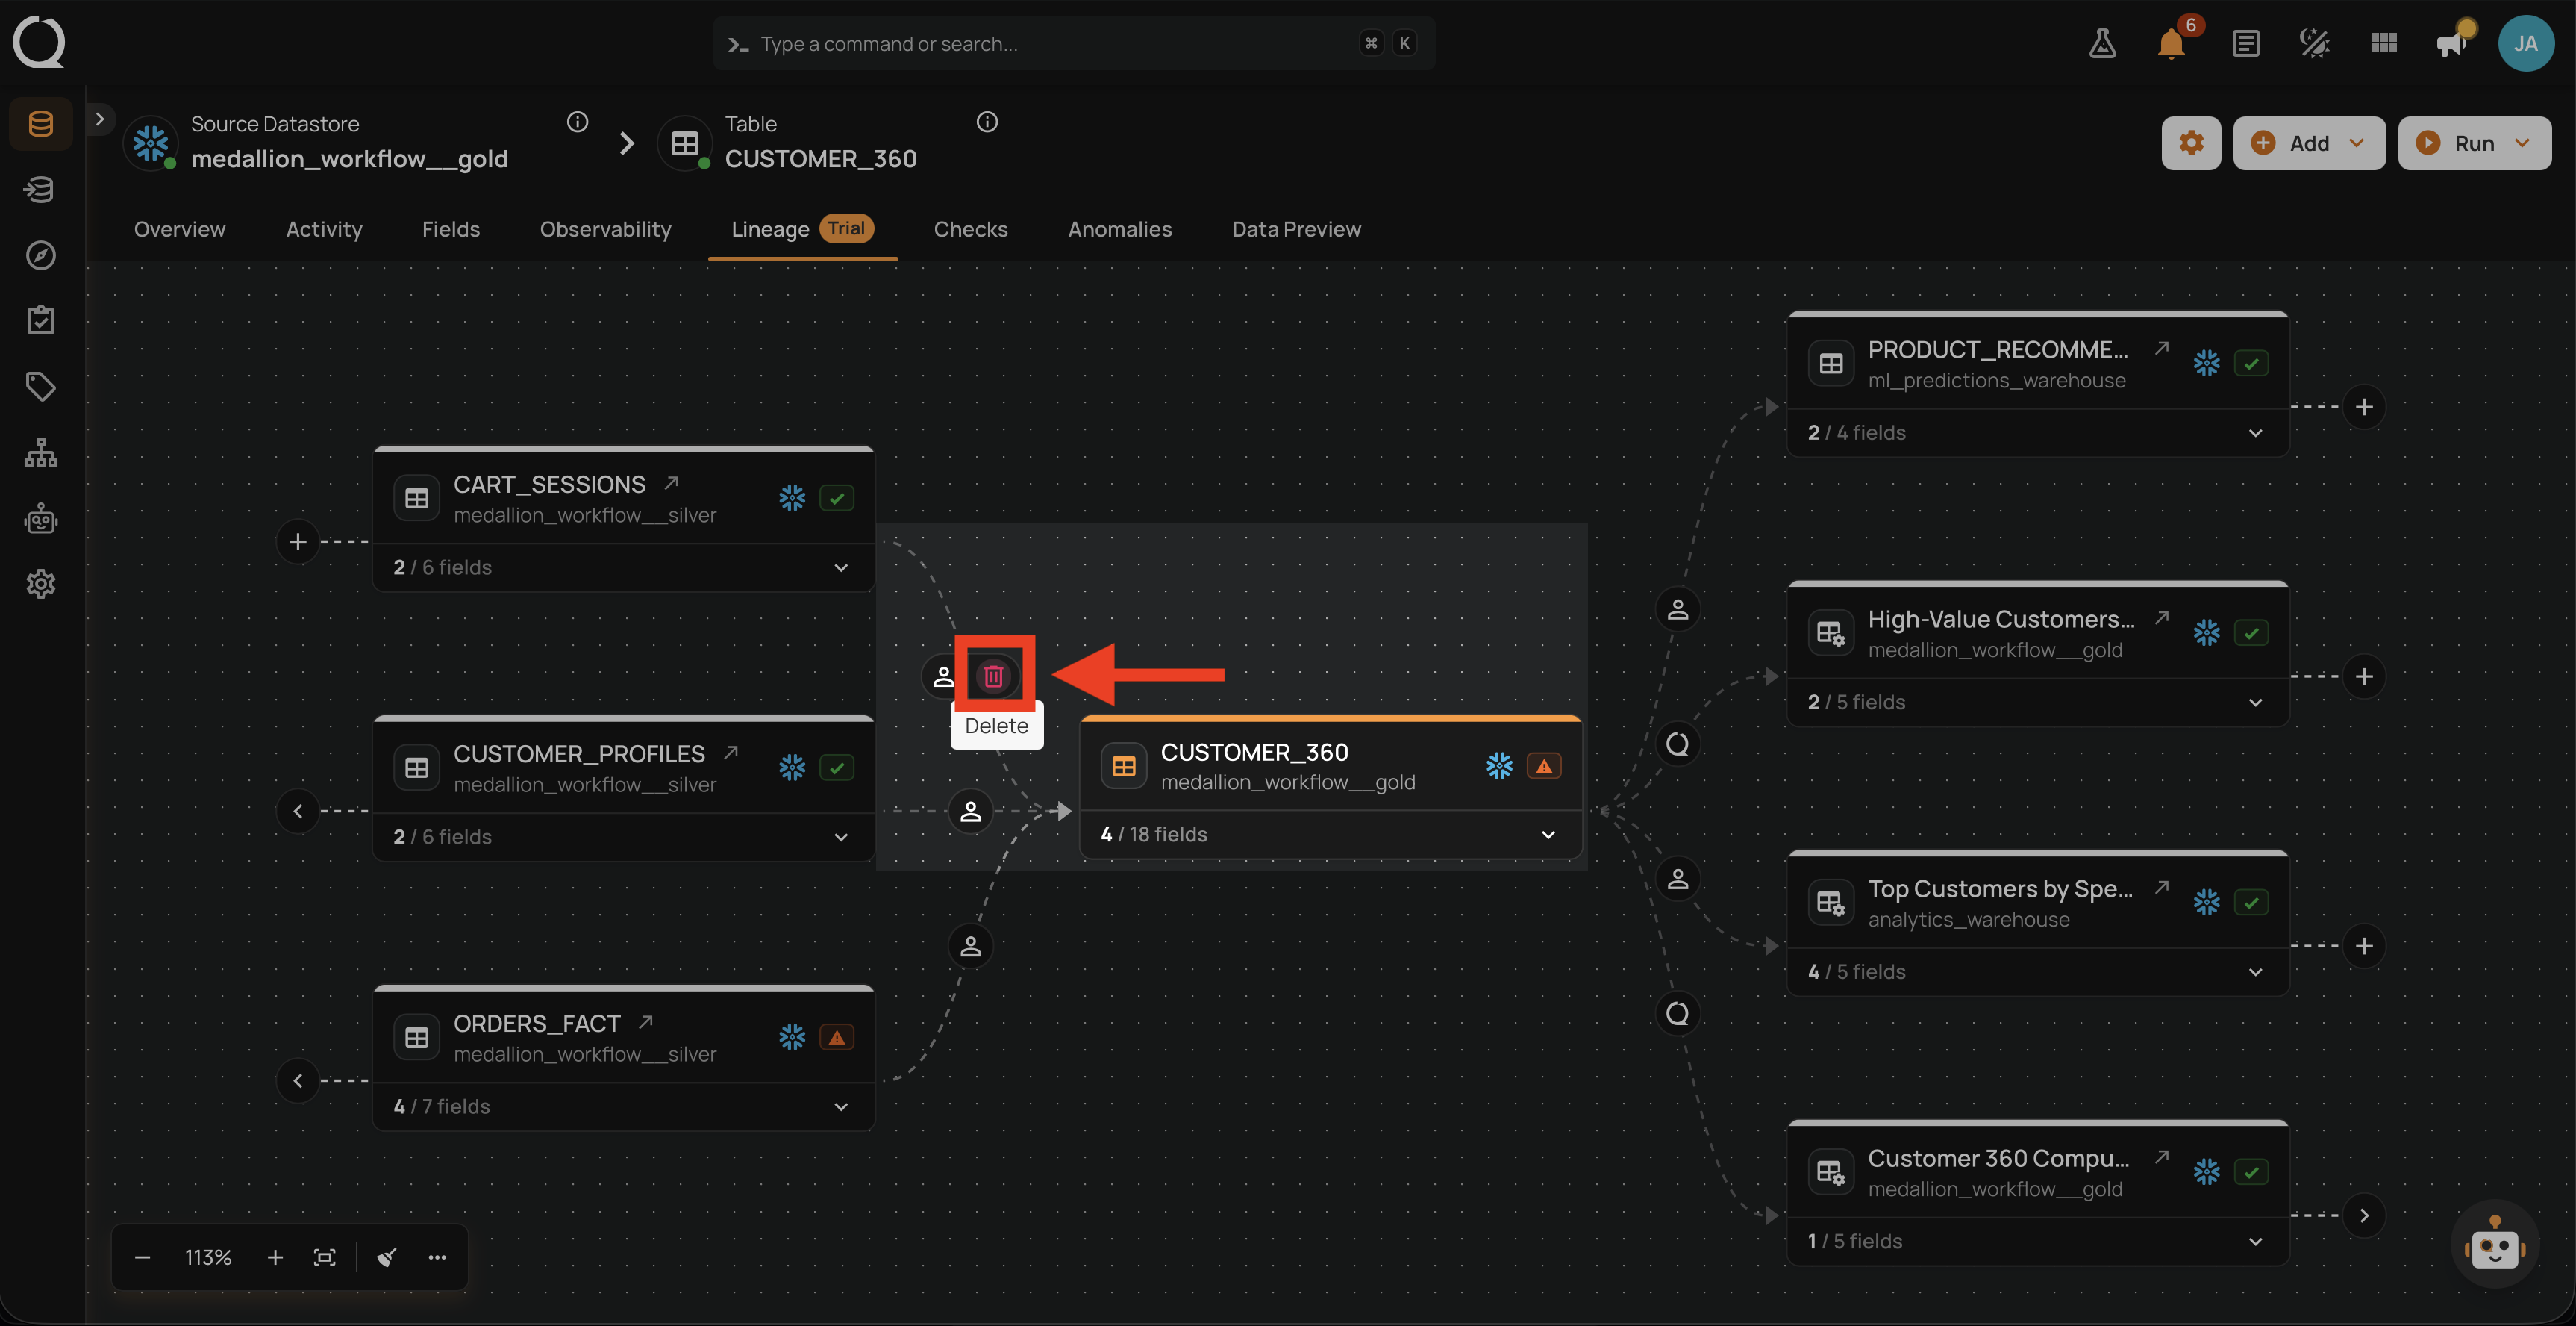
Task: Switch to the Activity tab
Action: click(x=324, y=229)
